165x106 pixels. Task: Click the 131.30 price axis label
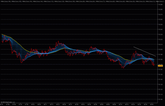(x=160, y=85)
